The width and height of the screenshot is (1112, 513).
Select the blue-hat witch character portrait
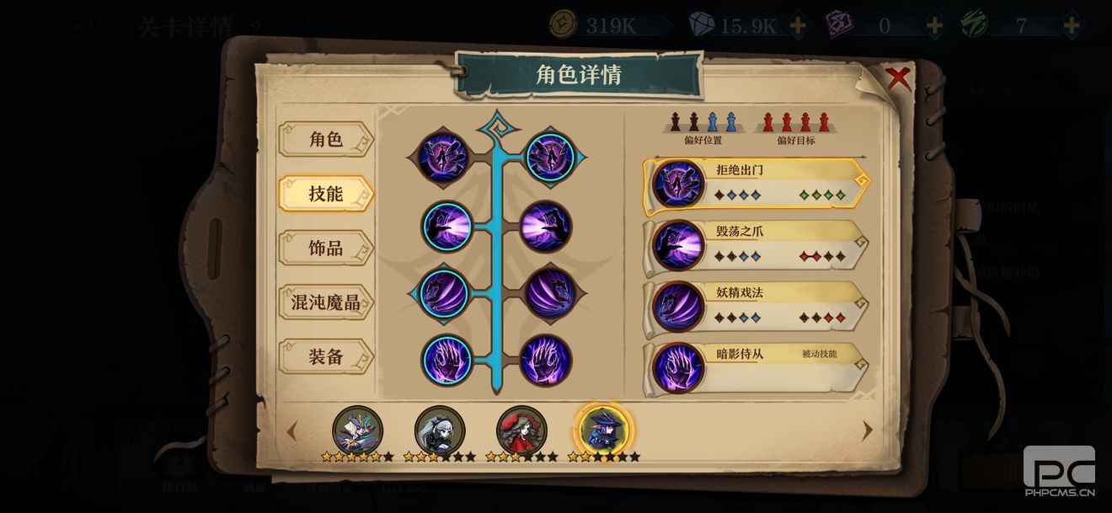pyautogui.click(x=604, y=429)
